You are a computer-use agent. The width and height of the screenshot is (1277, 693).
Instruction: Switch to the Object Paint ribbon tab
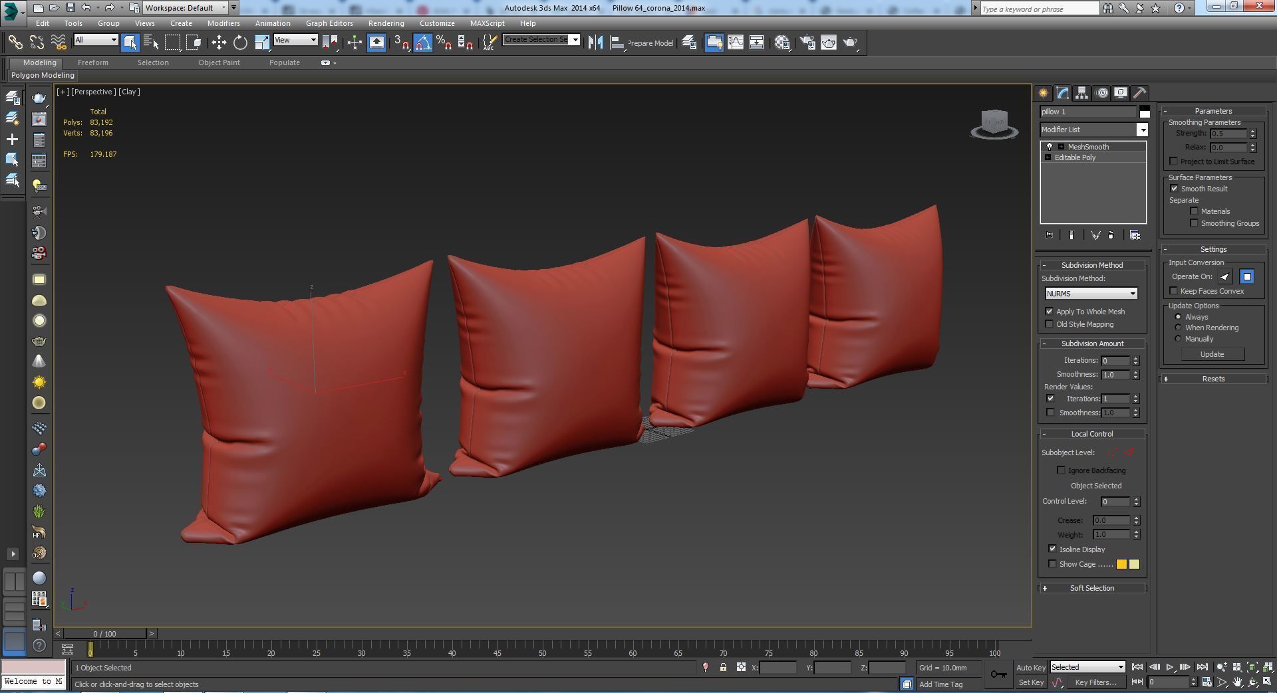pos(219,62)
